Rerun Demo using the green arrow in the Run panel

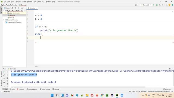(x=4, y=72)
